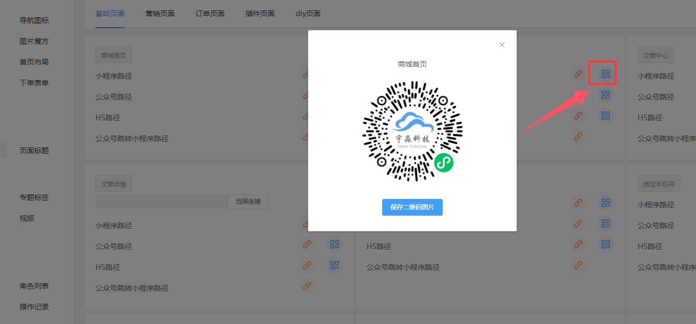This screenshot has height=324, width=696.
Task: Show QR code for 文章详情 H5路径 row
Action: pos(335,265)
